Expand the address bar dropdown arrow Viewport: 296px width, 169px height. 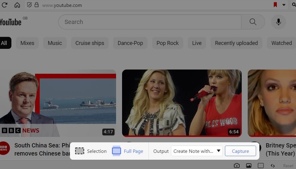point(284,5)
